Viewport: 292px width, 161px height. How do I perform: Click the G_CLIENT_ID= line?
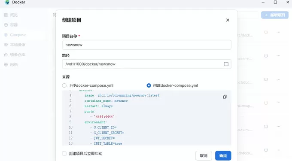click(103, 128)
